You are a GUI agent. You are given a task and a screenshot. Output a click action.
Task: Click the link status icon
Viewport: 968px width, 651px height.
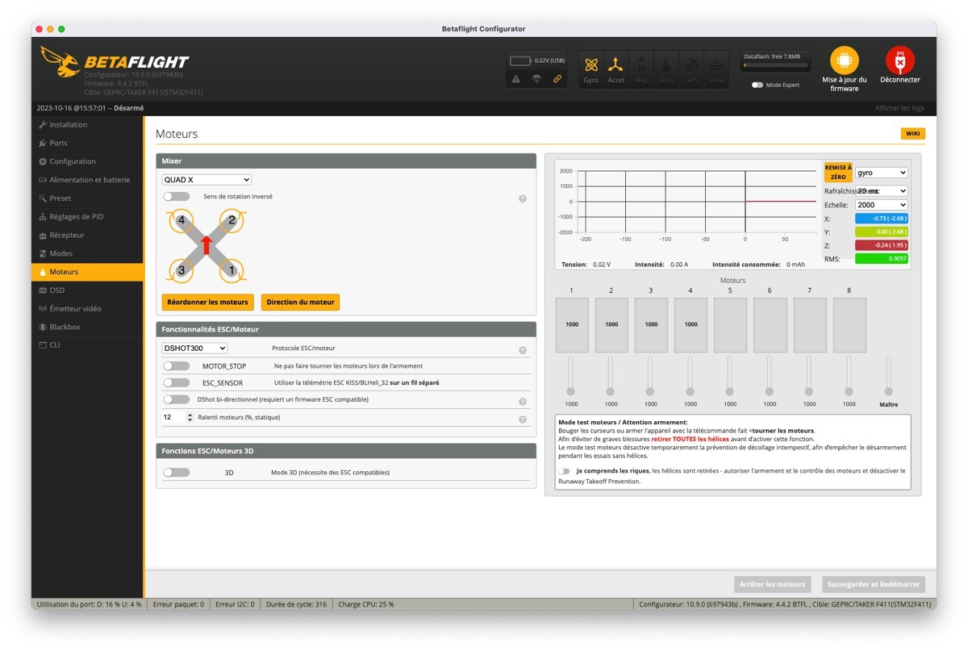point(557,78)
